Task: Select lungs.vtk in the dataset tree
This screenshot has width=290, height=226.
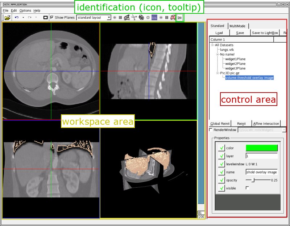Action: pos(227,50)
